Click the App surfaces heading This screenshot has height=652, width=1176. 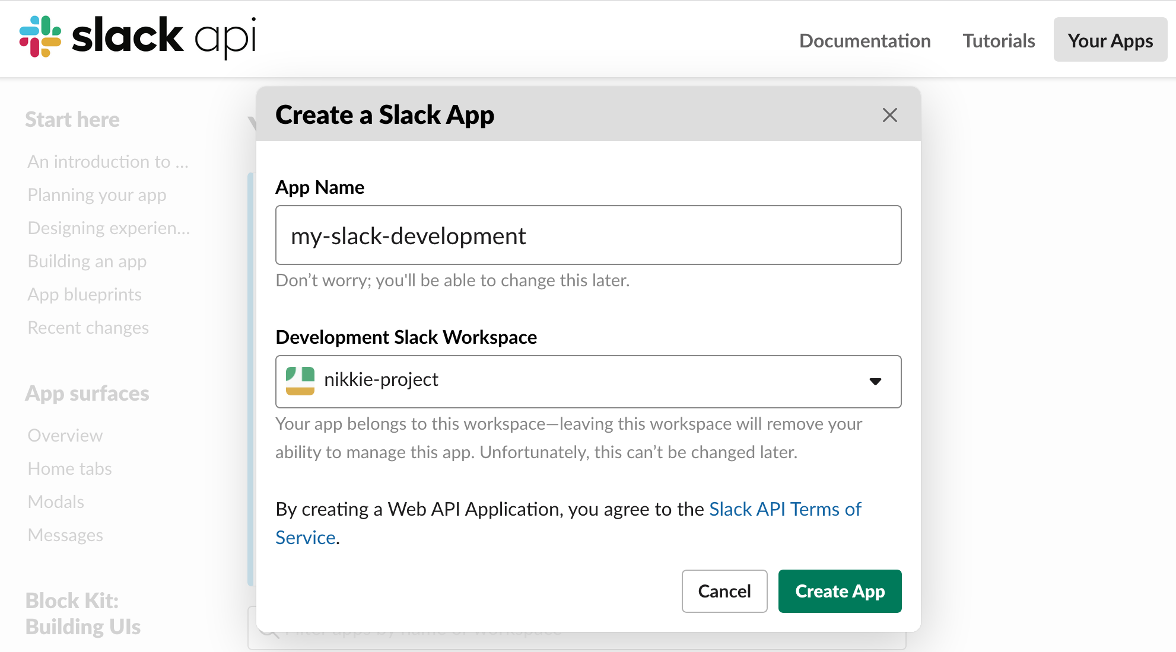point(87,394)
